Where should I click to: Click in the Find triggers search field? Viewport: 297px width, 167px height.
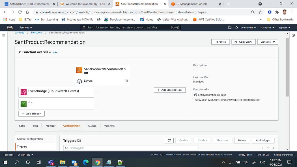click(x=131, y=148)
